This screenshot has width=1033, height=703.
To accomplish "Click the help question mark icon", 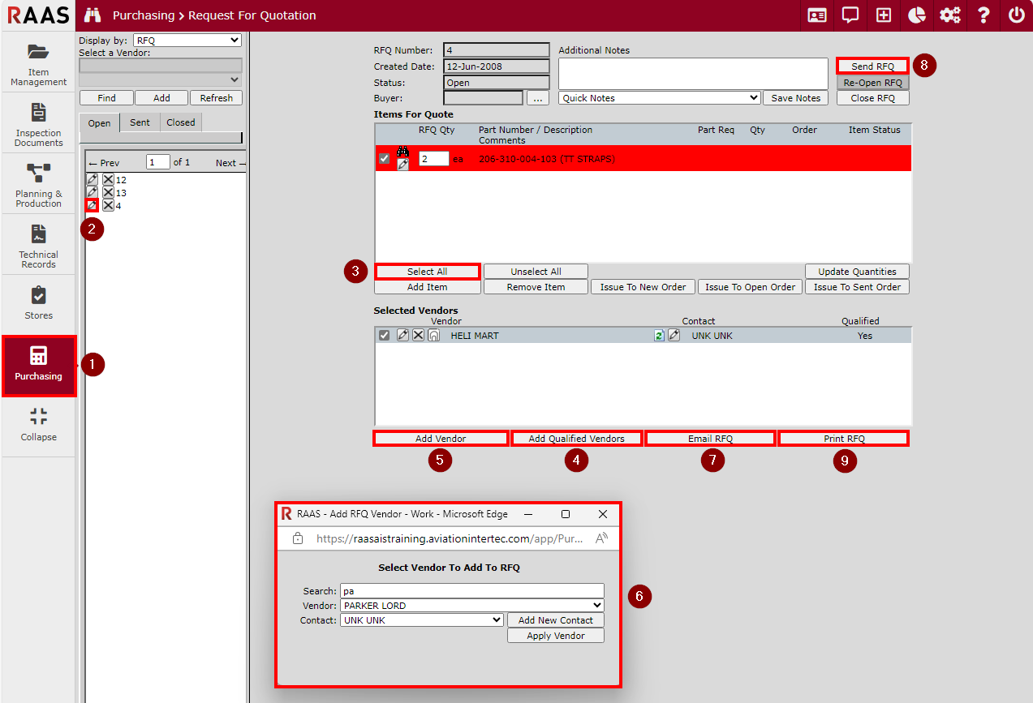I will 984,15.
